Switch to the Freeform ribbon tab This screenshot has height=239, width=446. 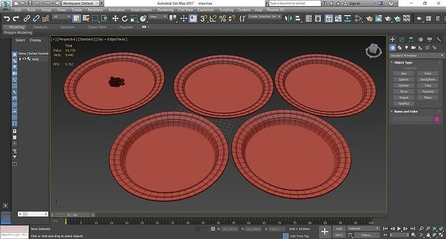[40, 27]
